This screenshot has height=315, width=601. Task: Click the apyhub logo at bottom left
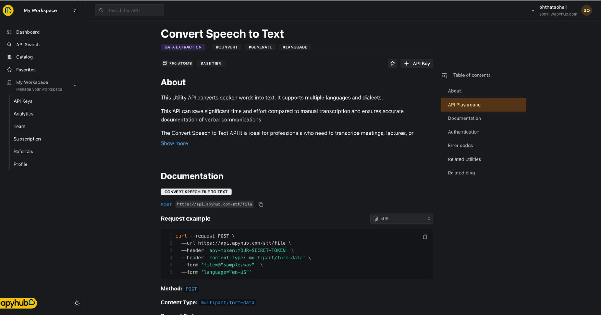tap(18, 303)
